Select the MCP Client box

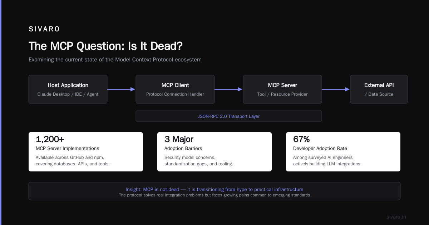click(x=175, y=89)
